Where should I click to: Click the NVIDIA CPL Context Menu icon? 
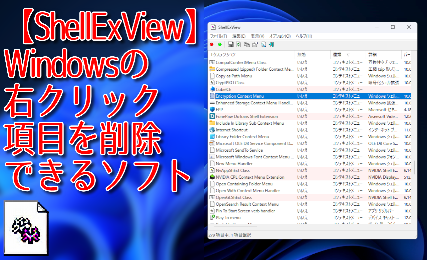pyautogui.click(x=212, y=177)
